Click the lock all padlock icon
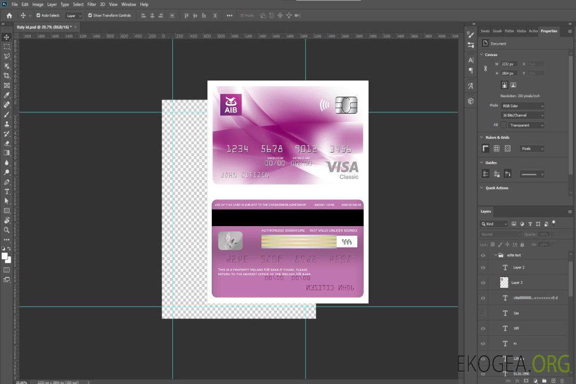Screen dimensions: 576x384 click(x=522, y=244)
